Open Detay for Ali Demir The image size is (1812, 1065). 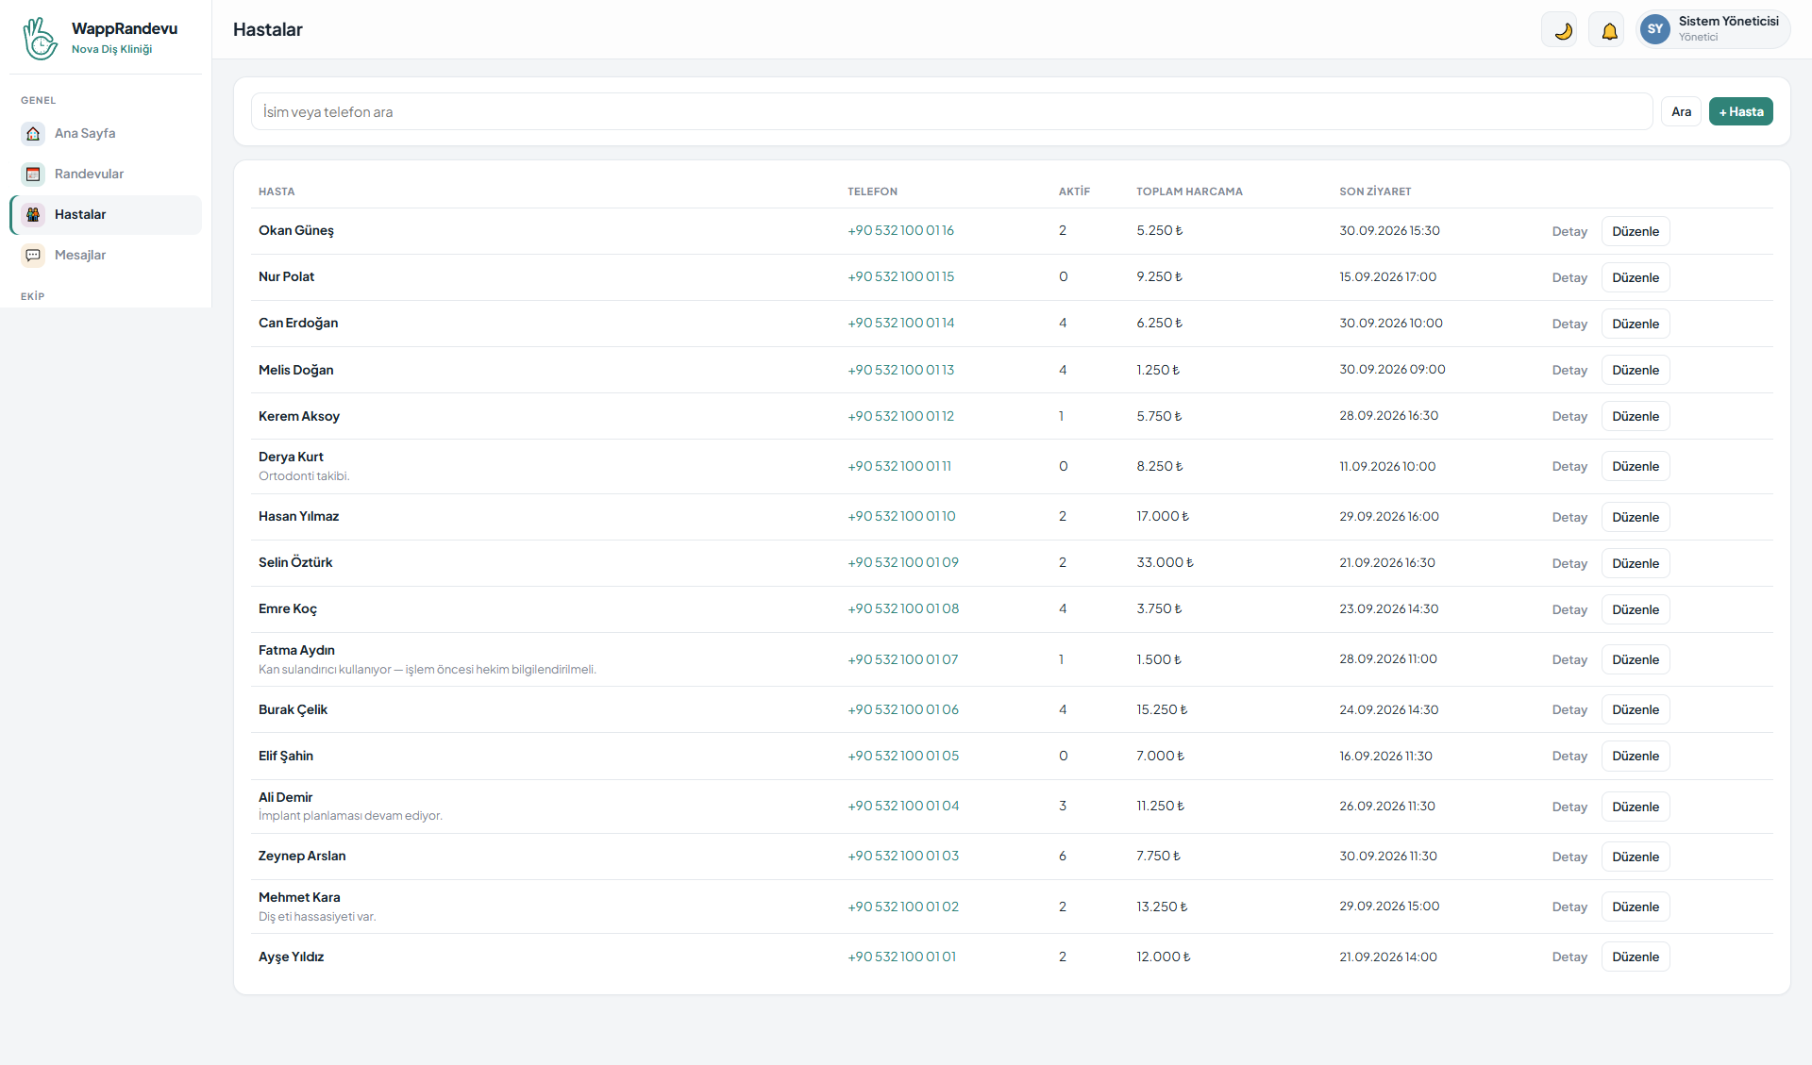point(1569,807)
